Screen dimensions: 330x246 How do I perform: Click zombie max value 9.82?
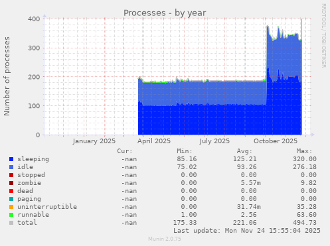pos(309,183)
